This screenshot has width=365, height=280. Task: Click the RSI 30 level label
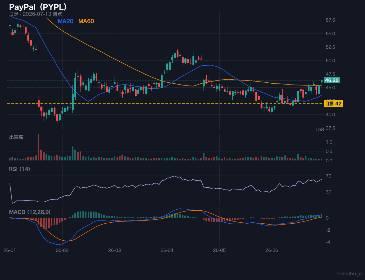click(x=328, y=192)
